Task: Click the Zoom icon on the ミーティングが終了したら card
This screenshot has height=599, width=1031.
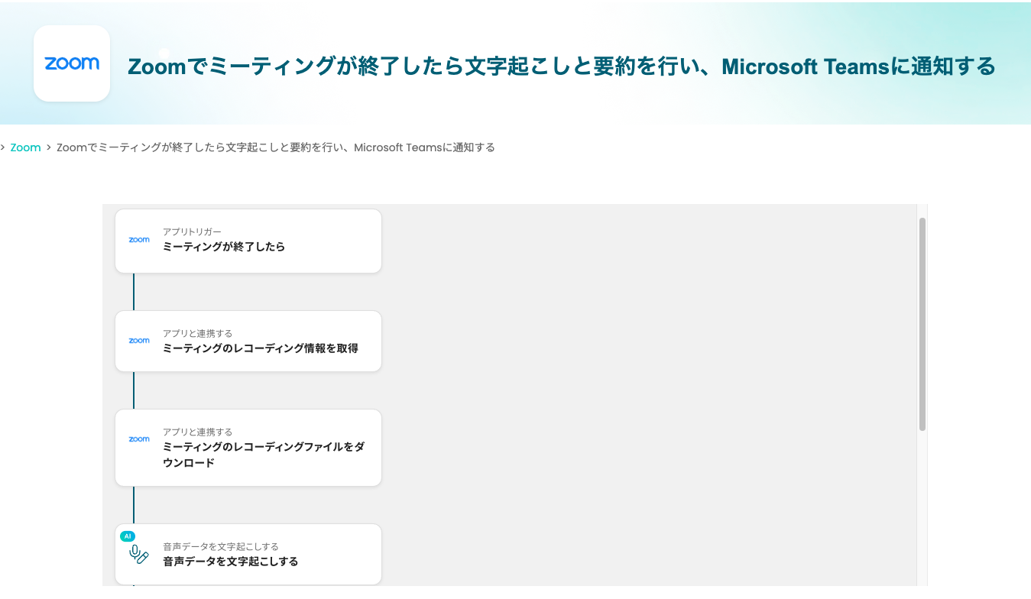Action: (139, 240)
